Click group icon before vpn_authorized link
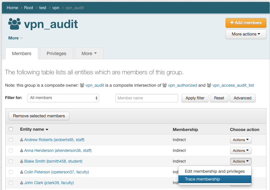270x190 pixels. 164,85
